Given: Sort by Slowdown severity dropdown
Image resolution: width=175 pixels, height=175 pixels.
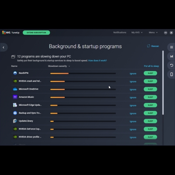Looking at the screenshot, I should click(59, 66).
